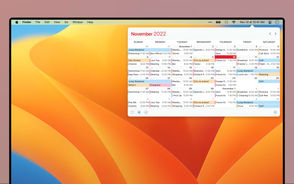Open Control Center from menu bar
The width and height of the screenshot is (294, 184).
pyautogui.click(x=270, y=22)
